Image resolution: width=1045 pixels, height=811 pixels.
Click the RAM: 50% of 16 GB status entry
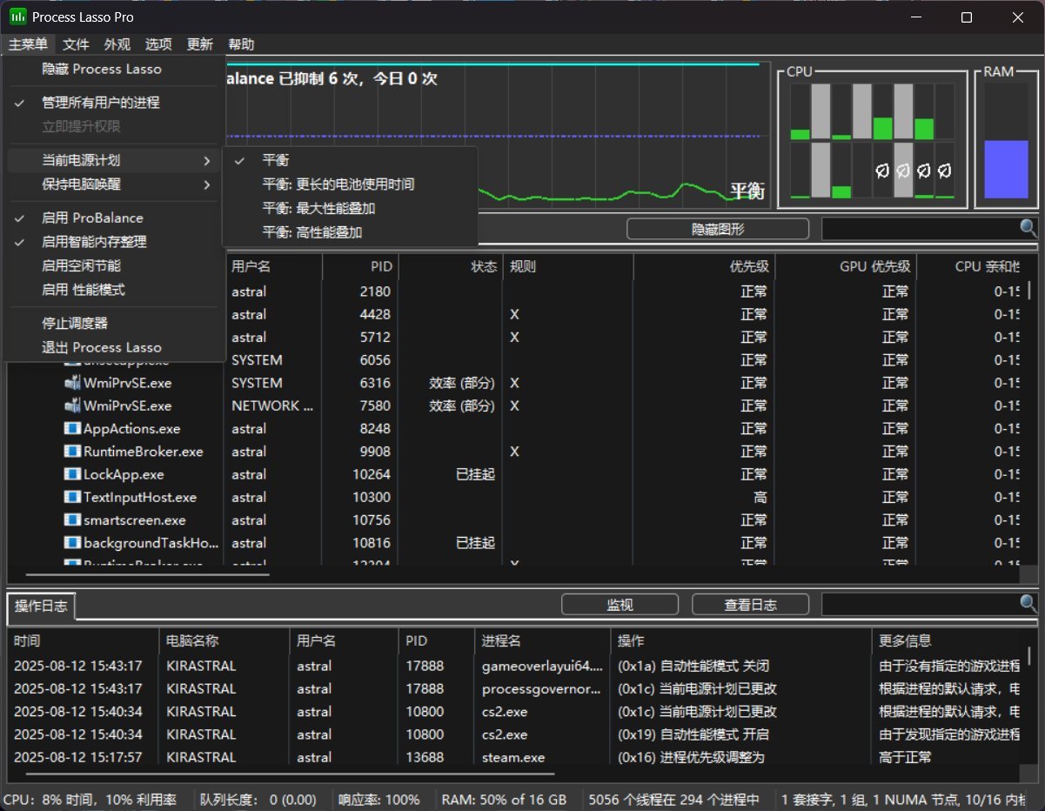pyautogui.click(x=504, y=800)
